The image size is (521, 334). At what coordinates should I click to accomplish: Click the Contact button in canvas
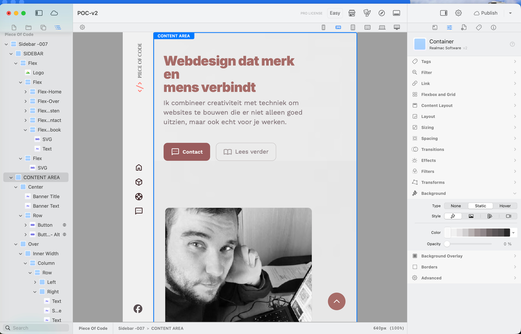187,152
